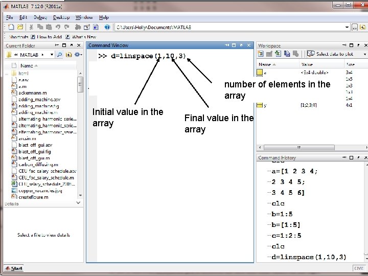Select the html folder
The height and width of the screenshot is (276, 368).
(23, 74)
